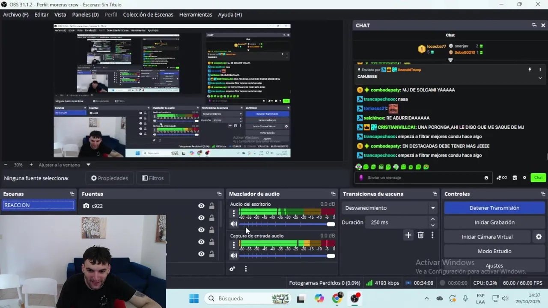Image resolution: width=548 pixels, height=308 pixels.
Task: Click the pinned message pin icon
Action: (x=530, y=70)
